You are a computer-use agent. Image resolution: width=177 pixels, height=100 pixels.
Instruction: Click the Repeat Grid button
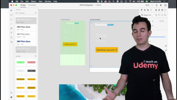[x=146, y=15]
